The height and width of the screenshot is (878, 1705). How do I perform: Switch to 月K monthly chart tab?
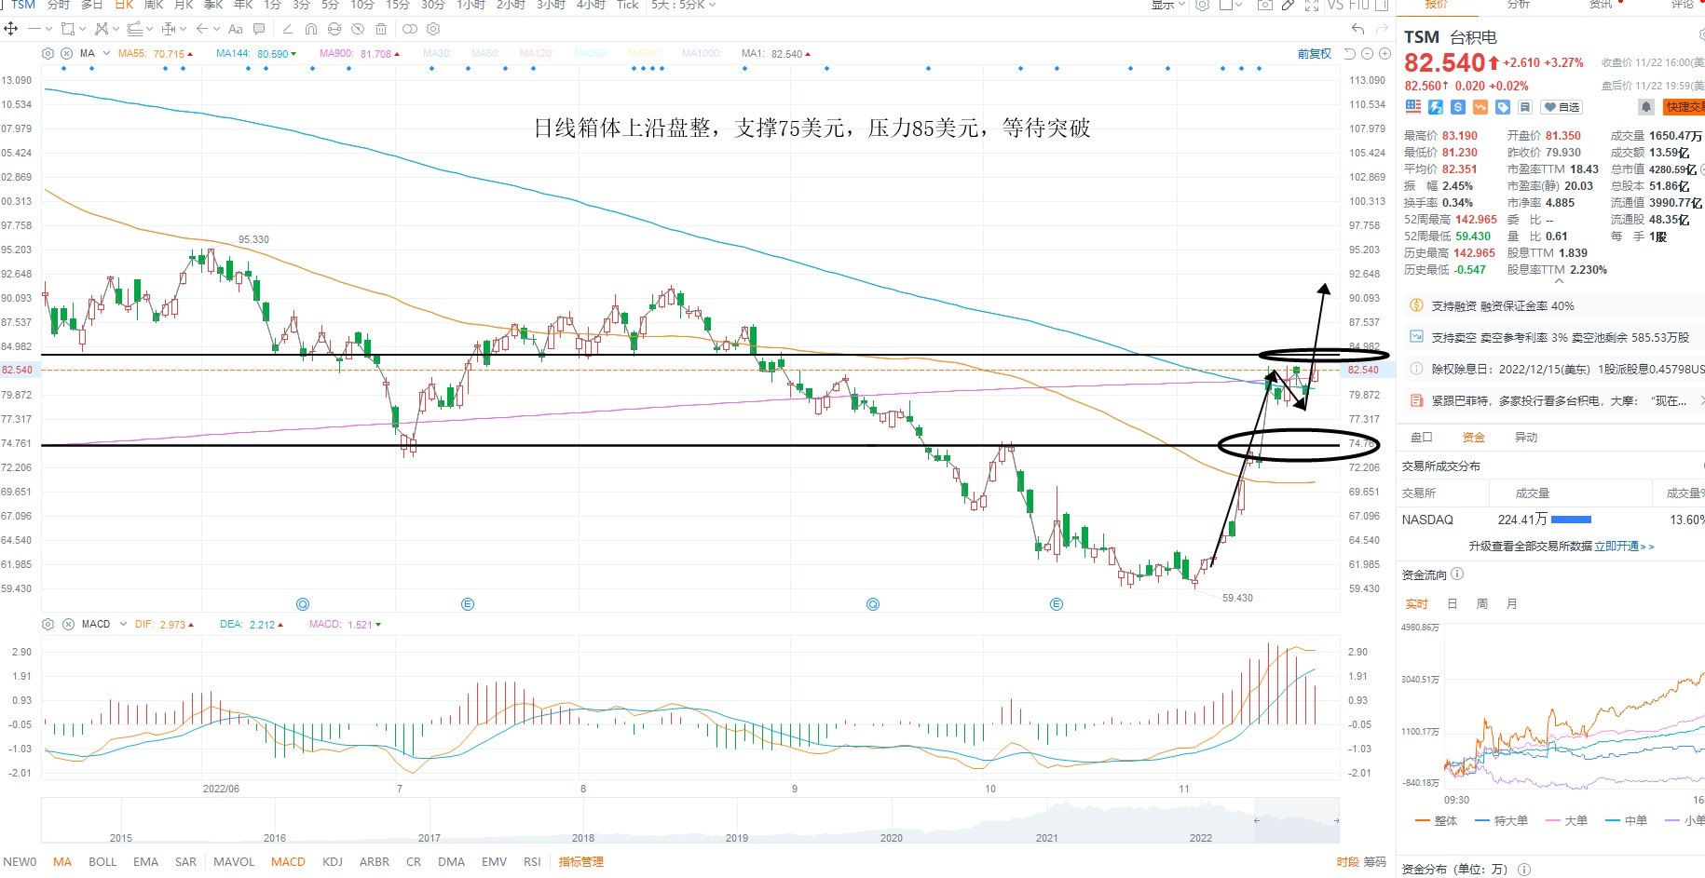tap(184, 5)
